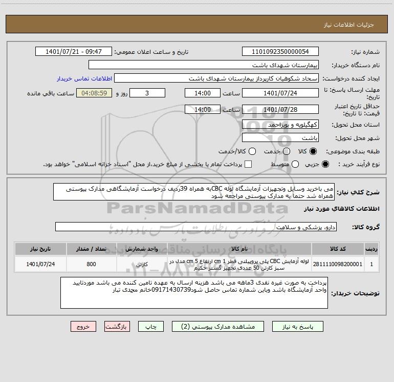
Task: Click the remaining days field showing 3
Action: [147, 93]
